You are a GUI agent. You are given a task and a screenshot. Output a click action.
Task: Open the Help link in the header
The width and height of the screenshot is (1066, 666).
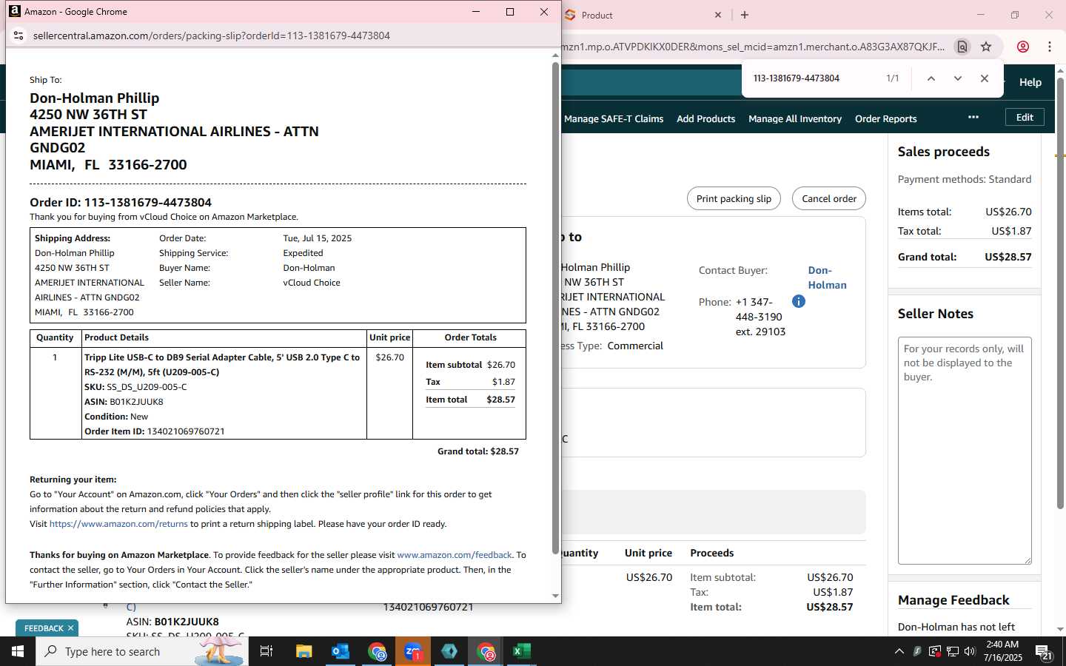pyautogui.click(x=1030, y=82)
